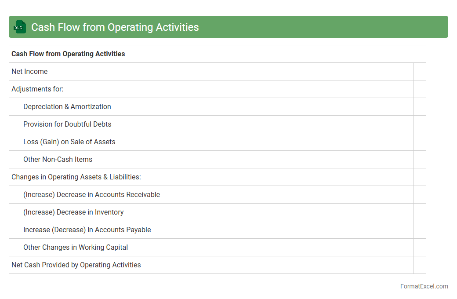Click the green XLS file icon
This screenshot has height=299, width=457.
(x=20, y=27)
